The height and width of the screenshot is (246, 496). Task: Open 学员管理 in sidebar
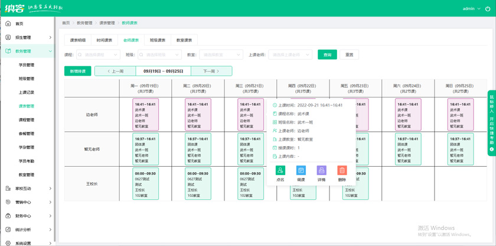point(27,65)
